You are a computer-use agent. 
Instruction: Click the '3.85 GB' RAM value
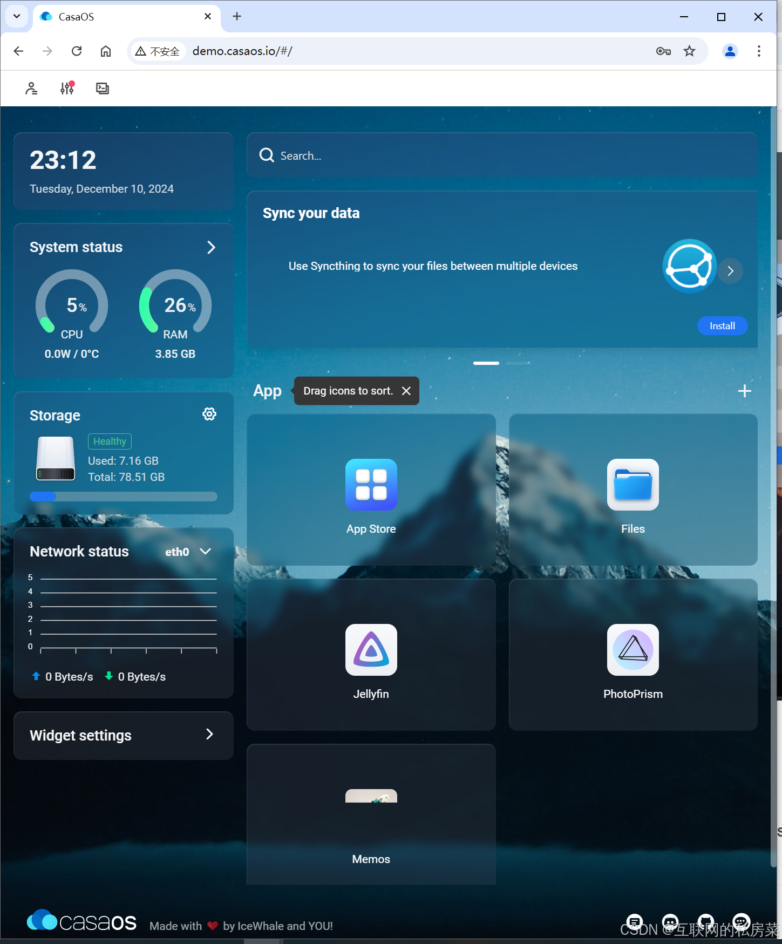175,354
